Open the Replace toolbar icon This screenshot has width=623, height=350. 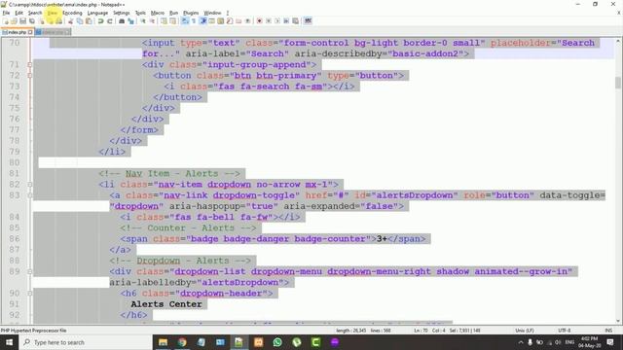click(130, 21)
